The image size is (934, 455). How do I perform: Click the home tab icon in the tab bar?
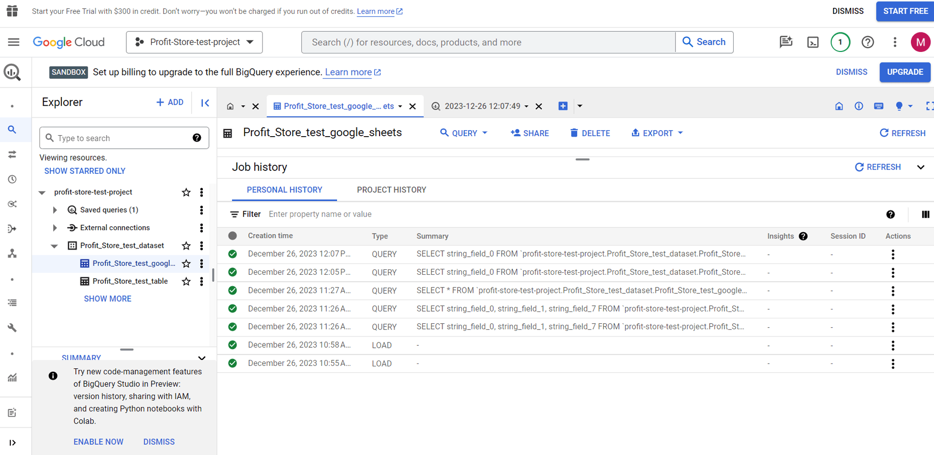pyautogui.click(x=230, y=106)
